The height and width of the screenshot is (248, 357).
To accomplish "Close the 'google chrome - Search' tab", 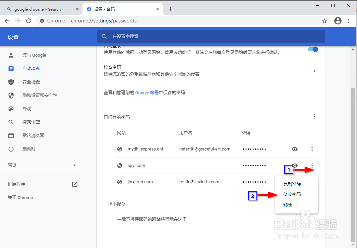I will (x=77, y=9).
